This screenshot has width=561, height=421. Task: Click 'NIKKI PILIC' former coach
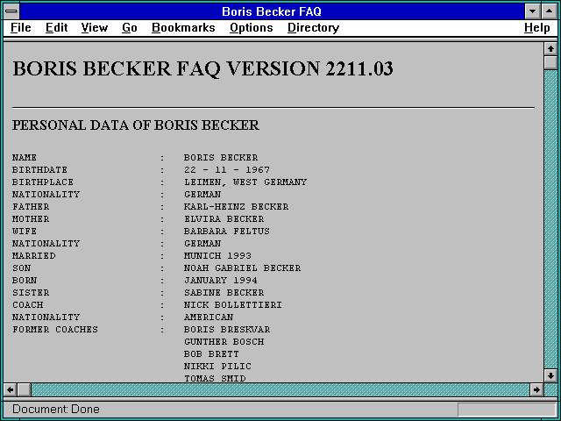click(x=217, y=367)
